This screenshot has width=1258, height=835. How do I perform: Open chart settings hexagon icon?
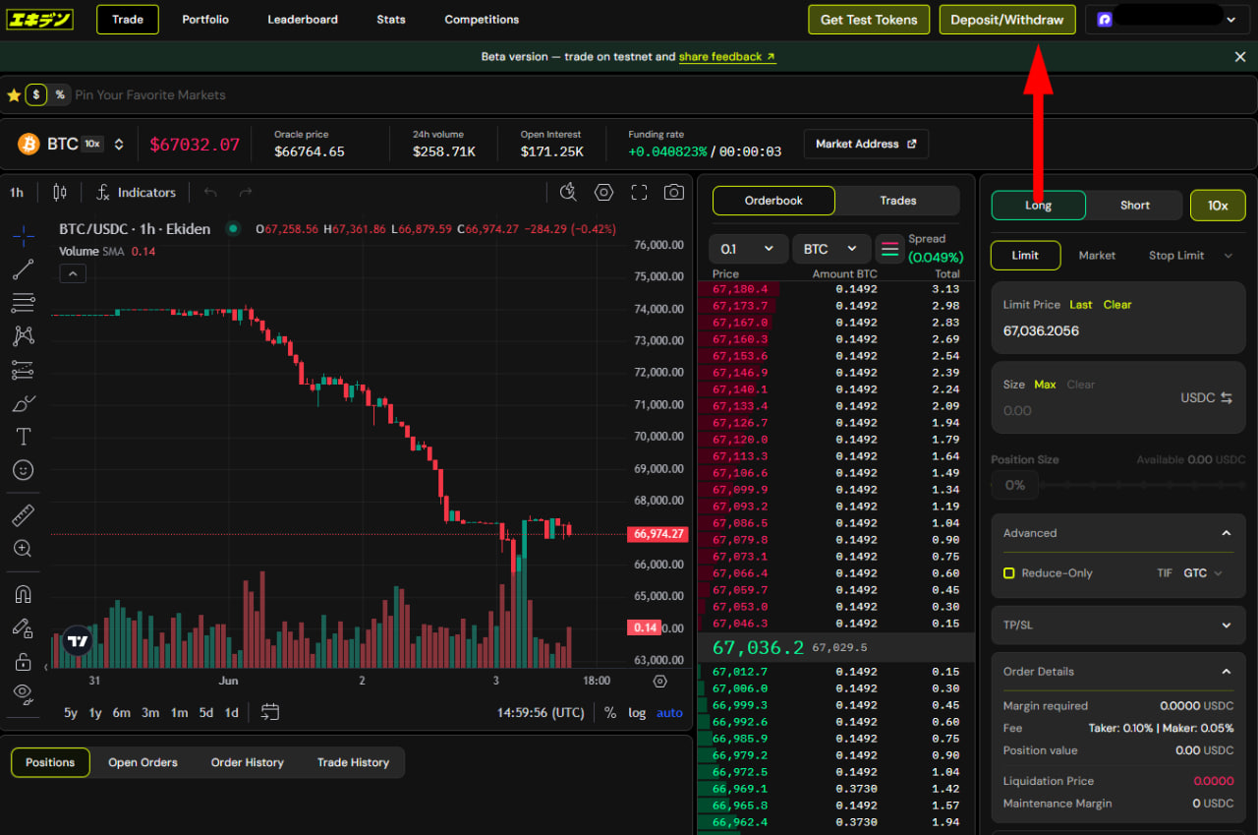coord(604,193)
